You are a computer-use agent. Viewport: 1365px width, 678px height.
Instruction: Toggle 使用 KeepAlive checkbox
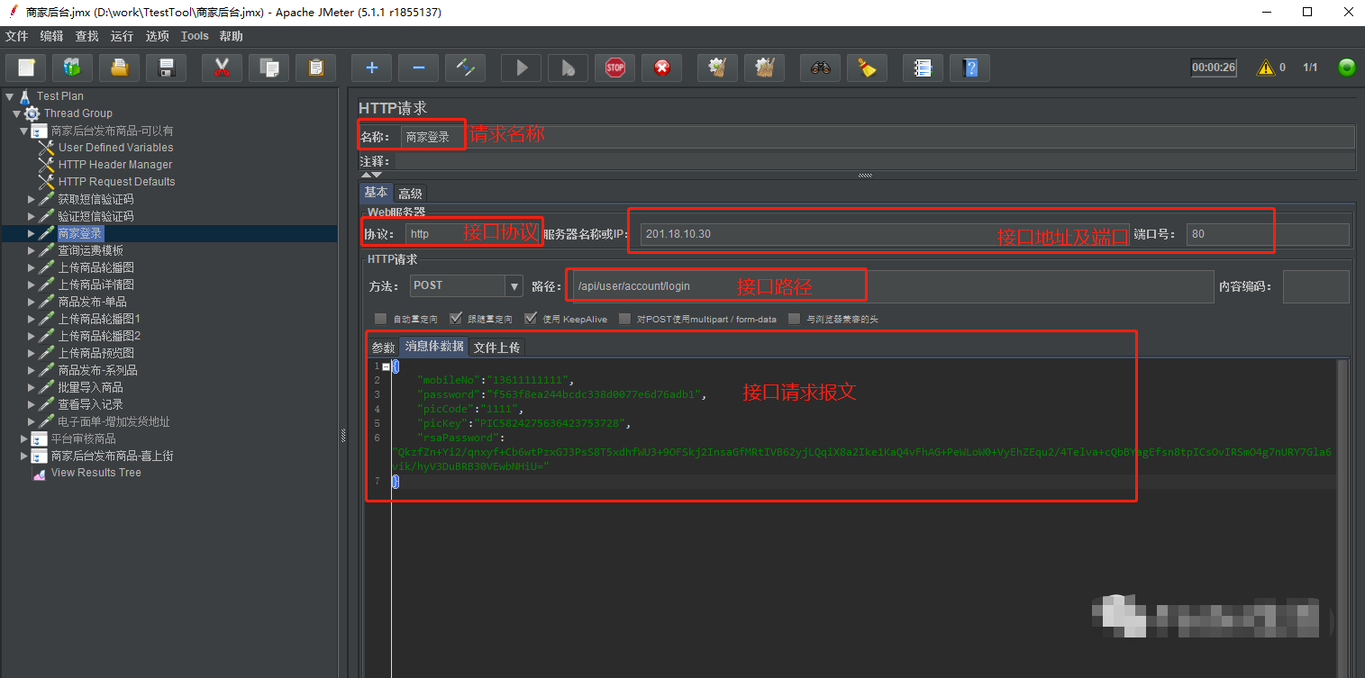(531, 319)
